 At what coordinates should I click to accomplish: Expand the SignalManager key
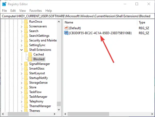point(21,64)
